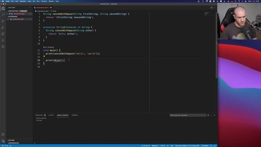Screen dimensions: 261x147
Task: Click the UTF-8 encoding in status bar
Action: click(163, 146)
